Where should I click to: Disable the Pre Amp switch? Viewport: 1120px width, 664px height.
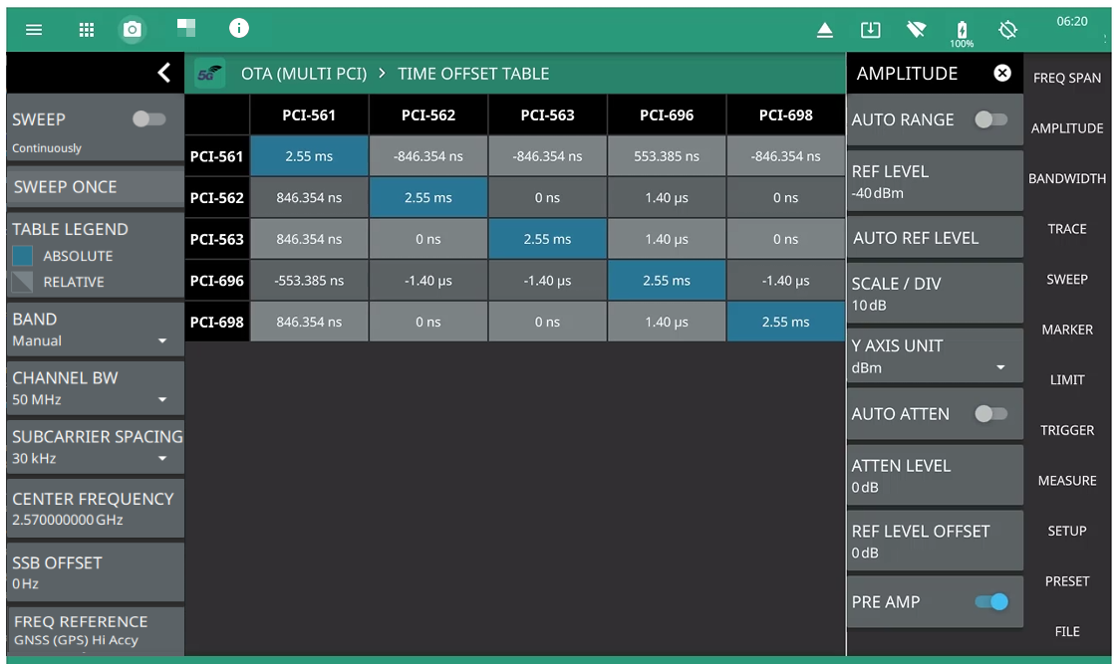(x=990, y=602)
